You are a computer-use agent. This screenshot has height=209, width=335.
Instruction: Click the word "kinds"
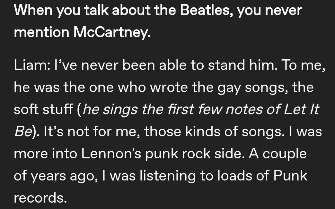203,131
